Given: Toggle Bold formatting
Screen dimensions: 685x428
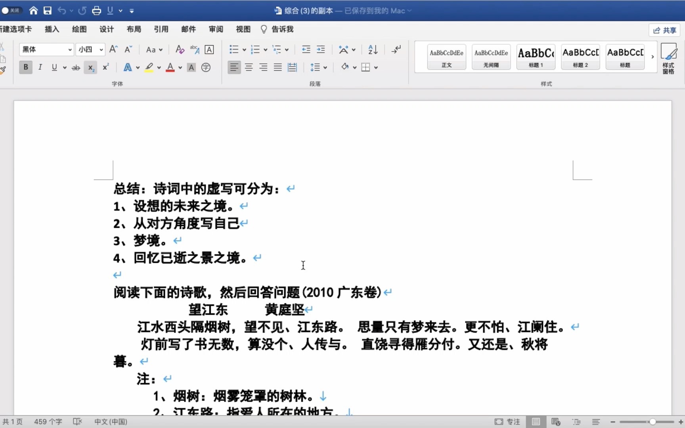Looking at the screenshot, I should (26, 67).
